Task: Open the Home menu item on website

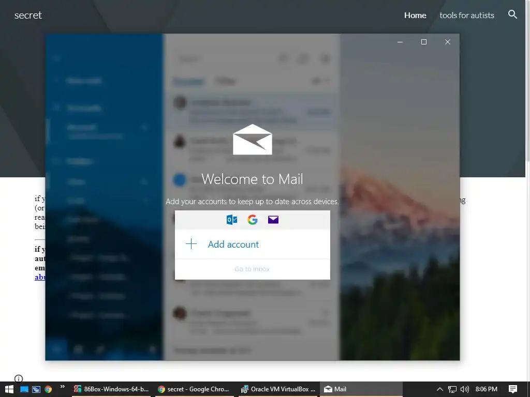Action: [415, 15]
